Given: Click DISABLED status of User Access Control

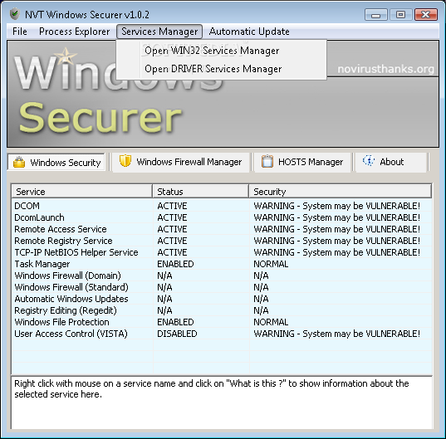Looking at the screenshot, I should pos(177,334).
